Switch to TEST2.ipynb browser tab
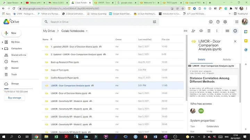Screen dimensions: 250x140 click(172, 3)
